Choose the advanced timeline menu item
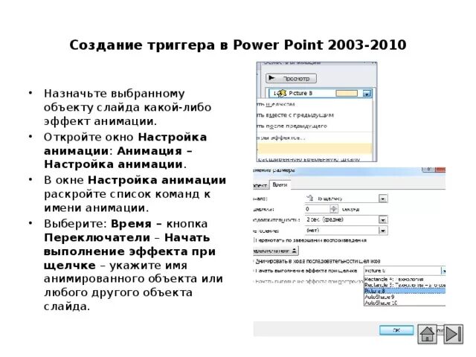 point(314,158)
